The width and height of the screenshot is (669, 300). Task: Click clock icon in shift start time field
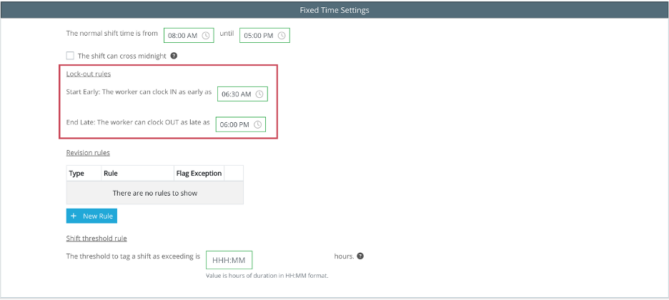click(x=206, y=36)
